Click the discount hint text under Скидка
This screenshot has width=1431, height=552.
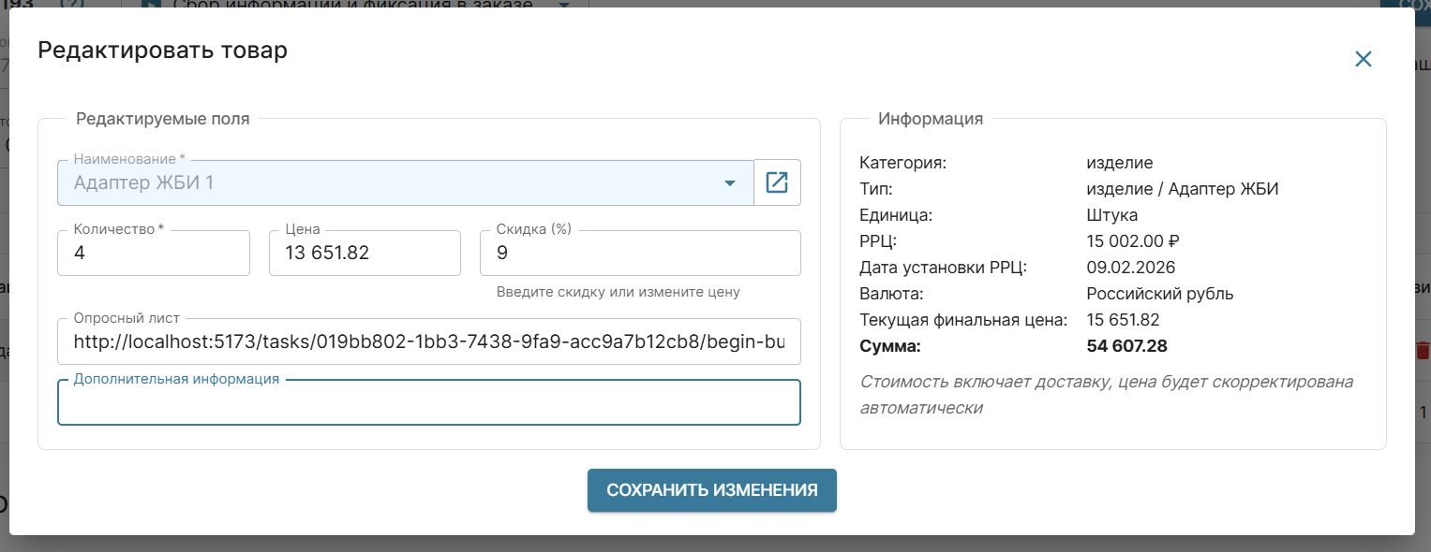(x=618, y=292)
